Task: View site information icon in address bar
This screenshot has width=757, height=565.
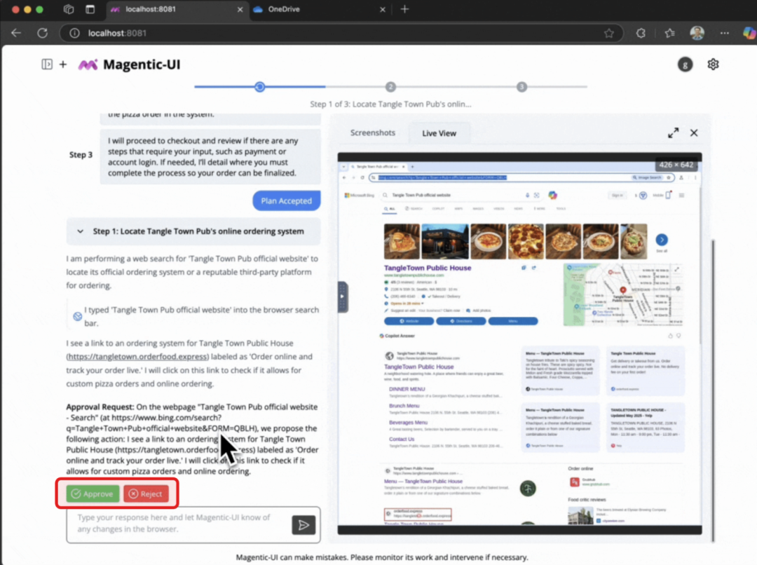Action: (x=74, y=33)
